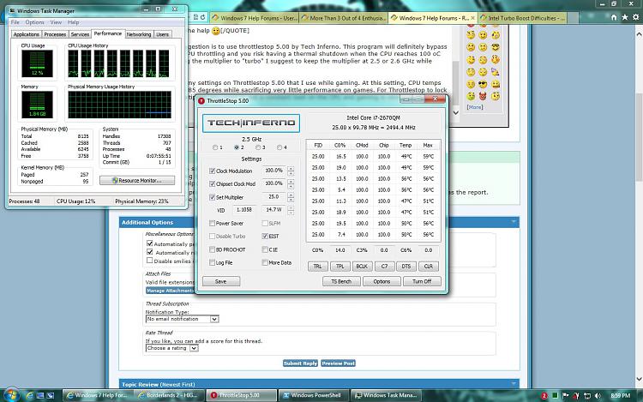Viewport: 643px width, 402px height.
Task: Click the ThrottleStop title bar icon
Action: pos(201,101)
